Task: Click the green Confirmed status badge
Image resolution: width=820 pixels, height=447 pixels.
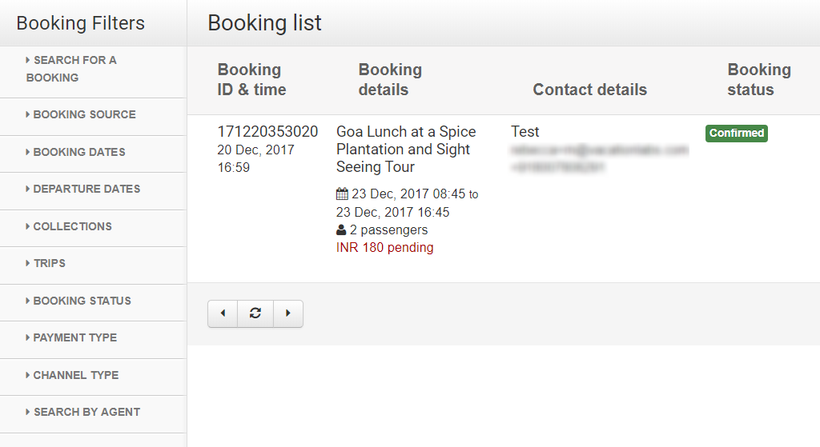Action: 736,134
